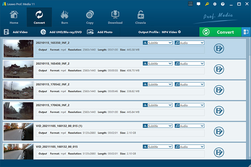Viewport: 251px width, 167px height.
Task: Start conversion with green Convert button
Action: pyautogui.click(x=220, y=32)
